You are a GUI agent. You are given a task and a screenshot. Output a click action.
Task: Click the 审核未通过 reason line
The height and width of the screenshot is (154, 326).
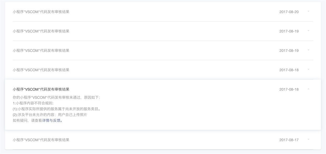[x=56, y=97]
